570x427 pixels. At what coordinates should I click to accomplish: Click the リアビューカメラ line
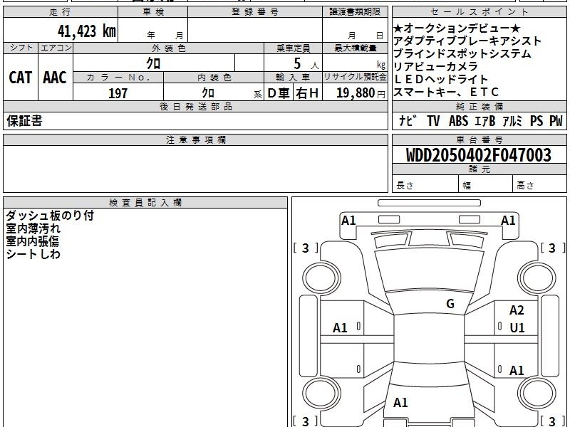(436, 66)
